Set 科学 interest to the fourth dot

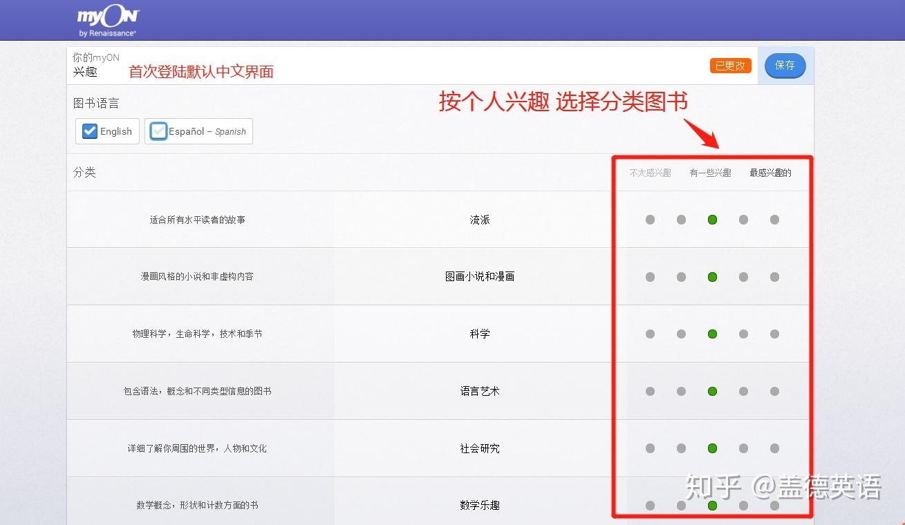point(743,334)
